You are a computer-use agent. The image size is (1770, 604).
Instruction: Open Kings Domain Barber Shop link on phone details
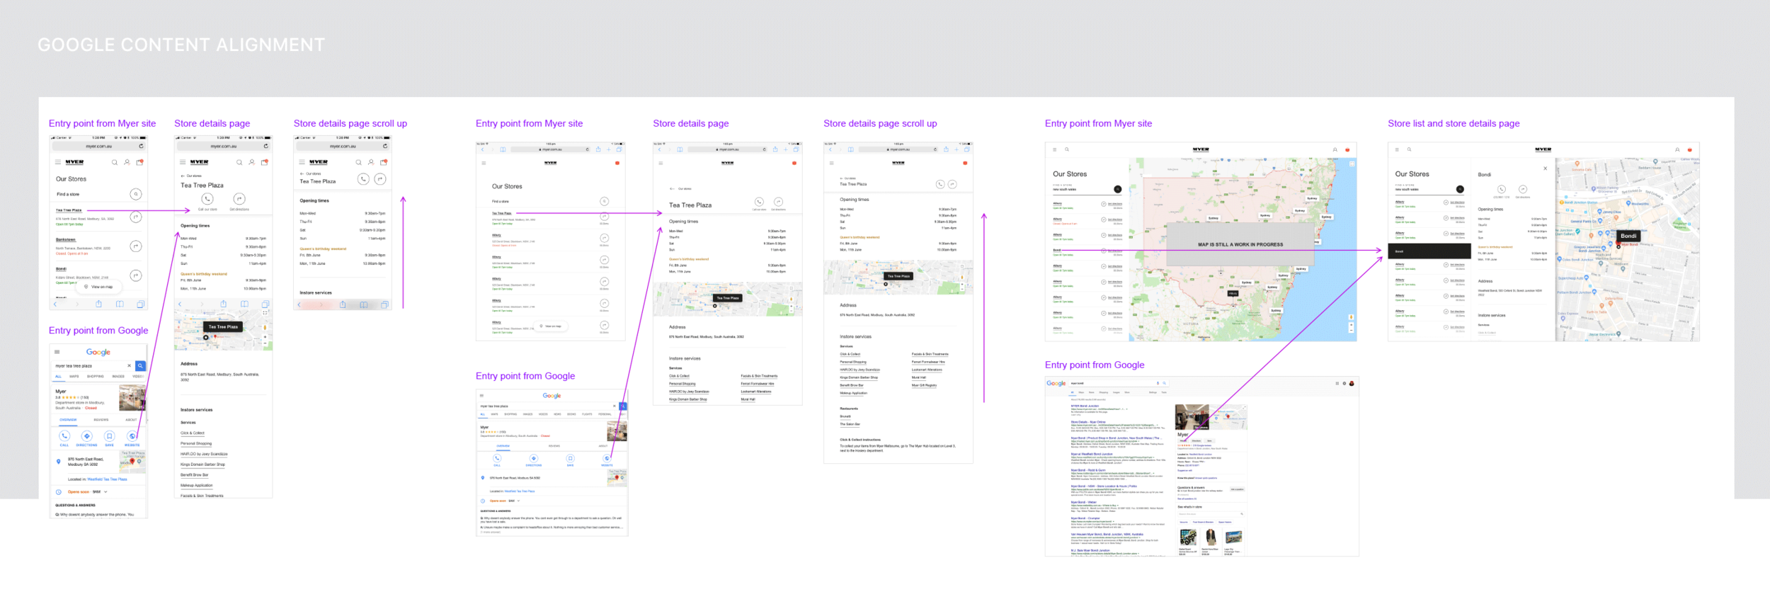click(x=202, y=465)
